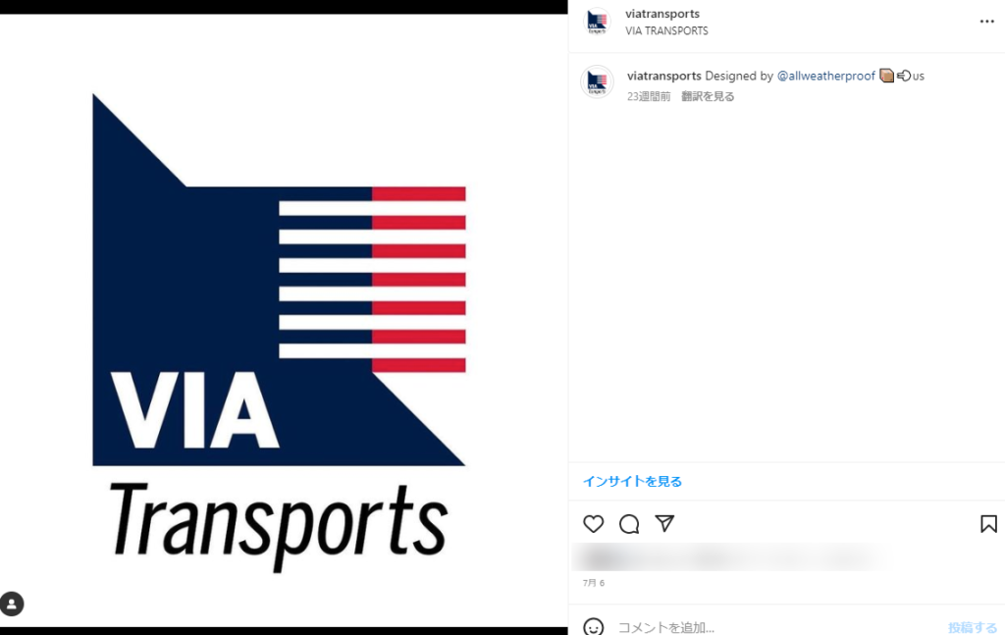Click the VIA Transports logo image

pos(280,333)
